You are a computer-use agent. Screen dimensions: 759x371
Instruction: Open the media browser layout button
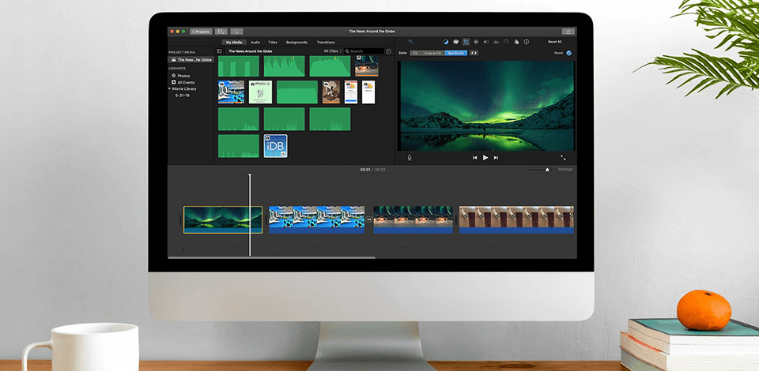pos(221,32)
